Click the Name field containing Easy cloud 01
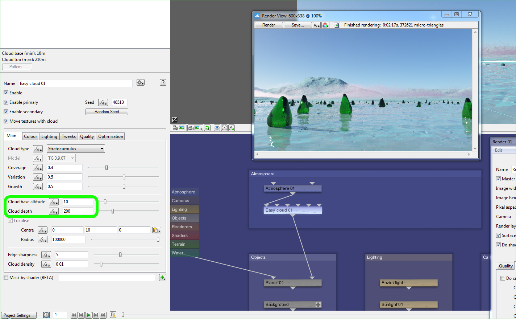Image resolution: width=516 pixels, height=319 pixels. tap(76, 83)
